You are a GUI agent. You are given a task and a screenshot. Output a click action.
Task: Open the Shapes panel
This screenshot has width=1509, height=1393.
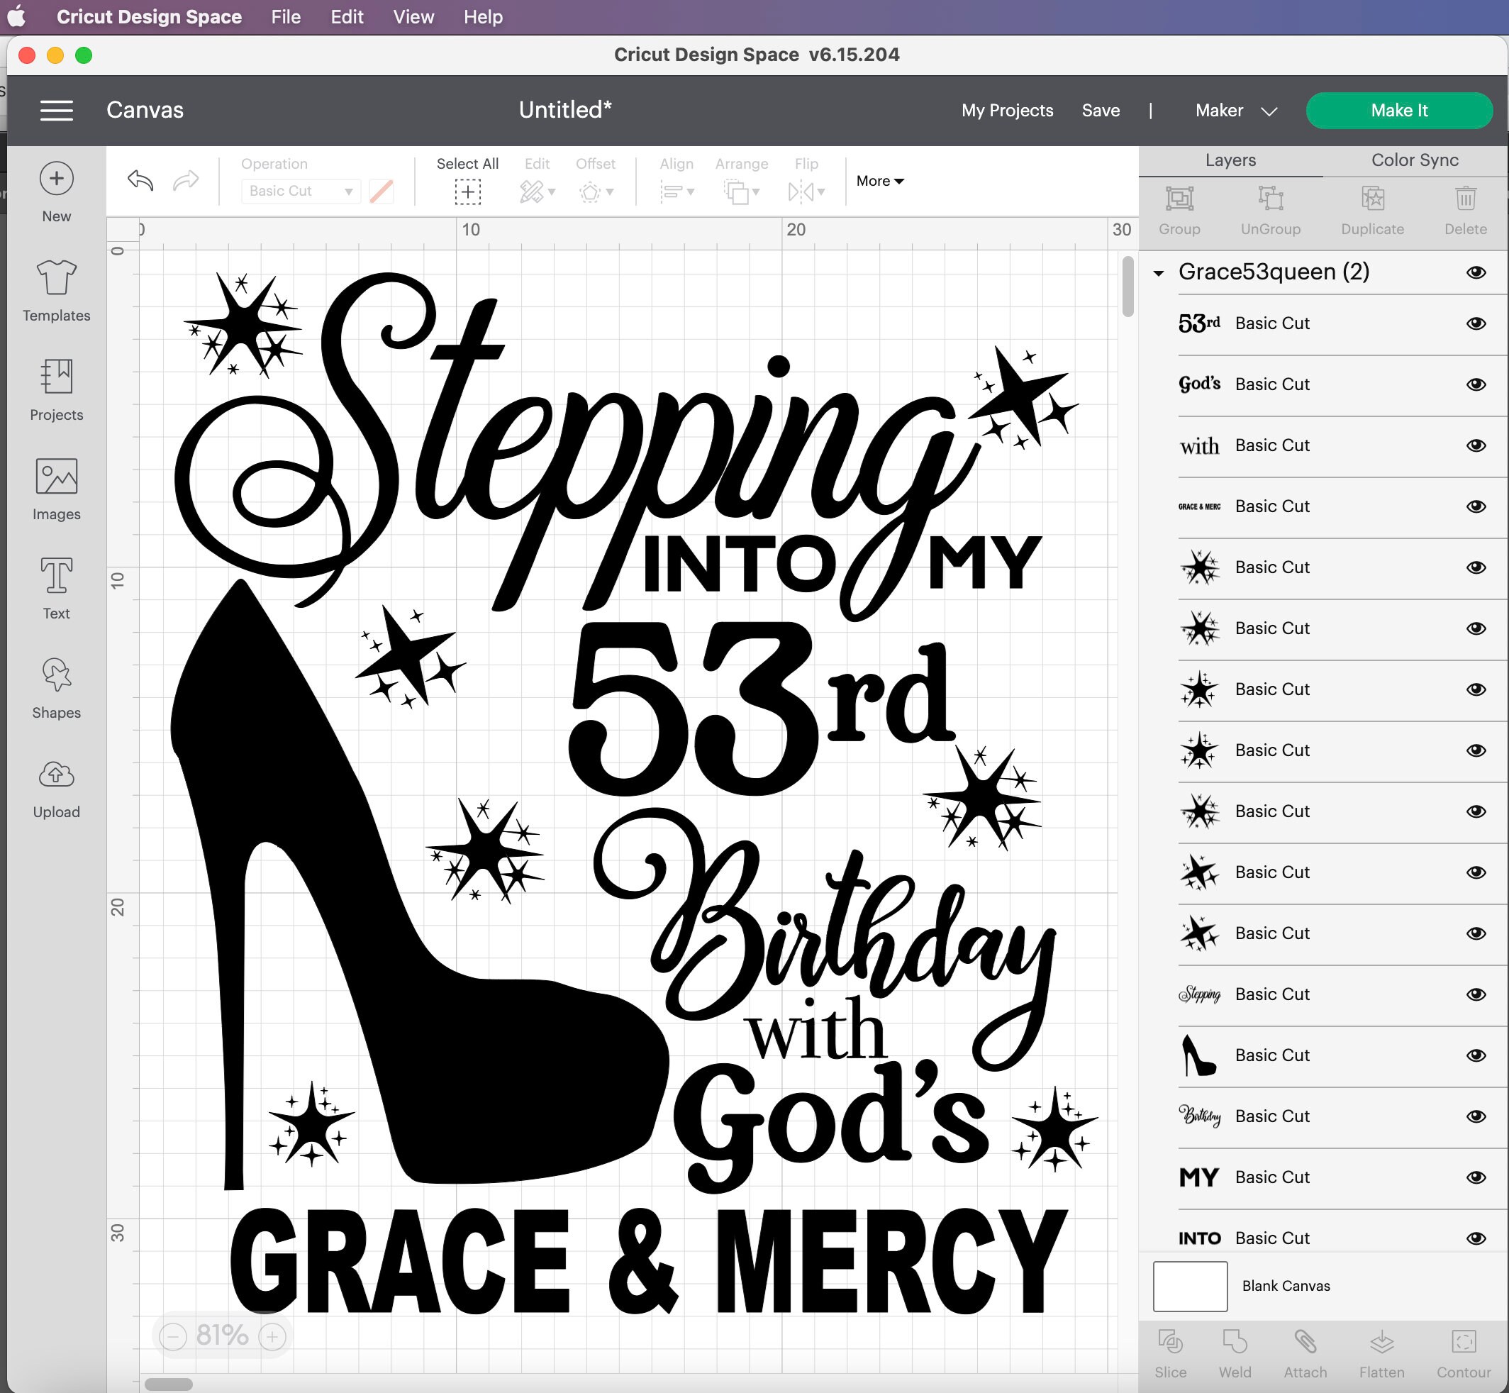pos(56,687)
